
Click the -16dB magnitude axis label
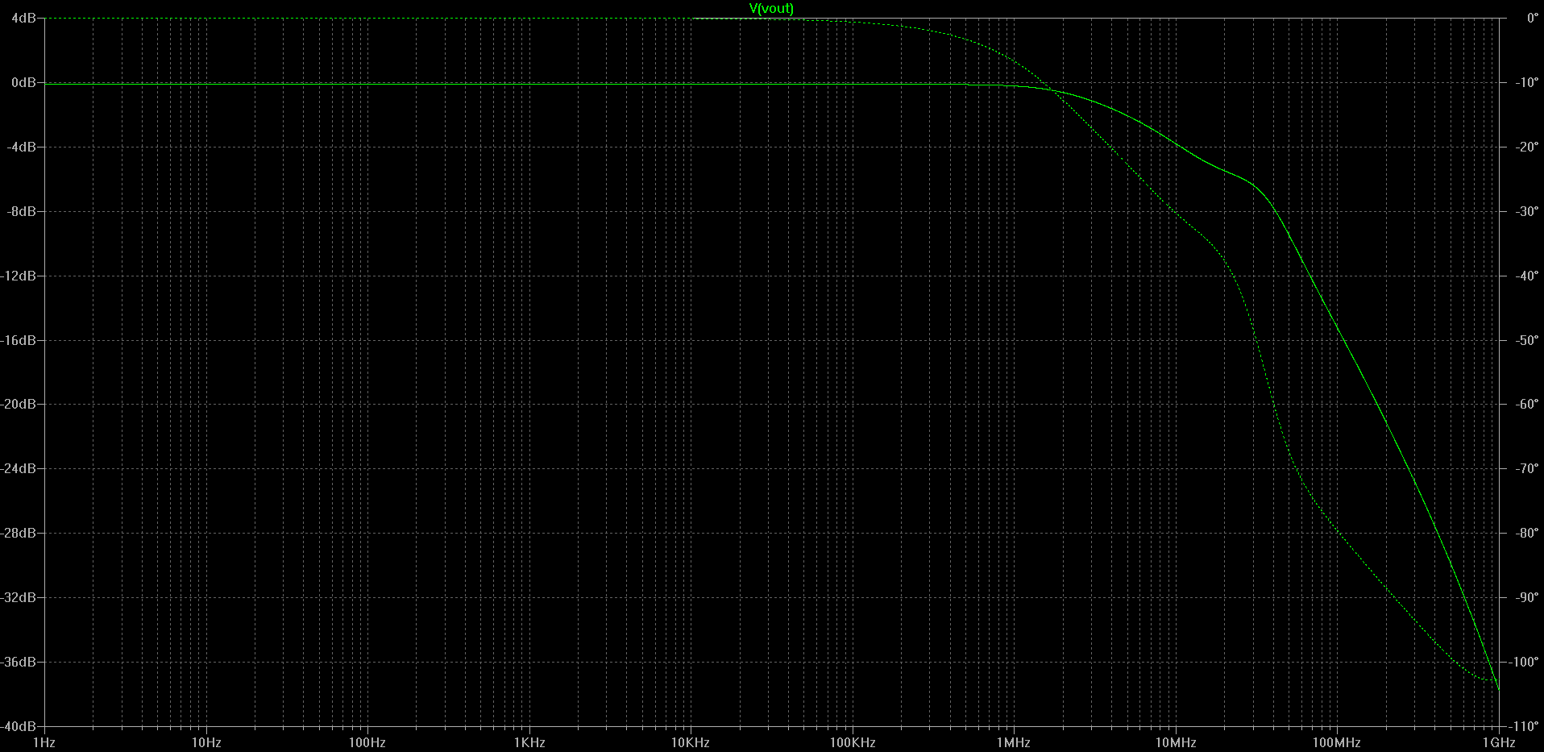19,340
